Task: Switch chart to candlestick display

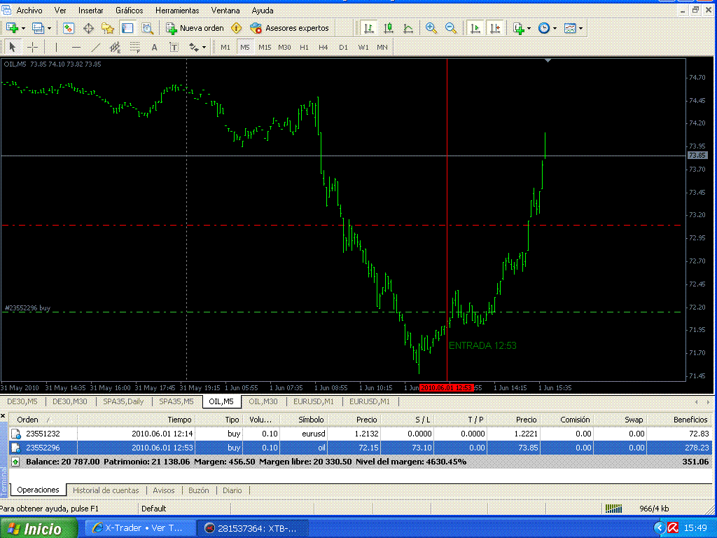Action: (389, 28)
